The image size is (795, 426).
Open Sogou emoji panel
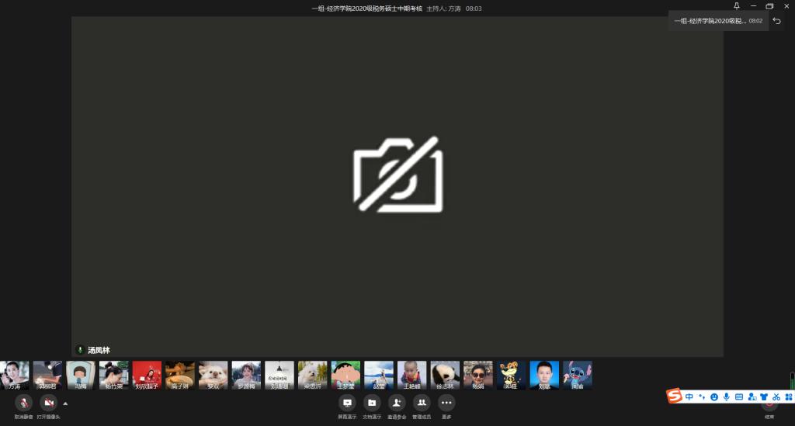coord(714,397)
